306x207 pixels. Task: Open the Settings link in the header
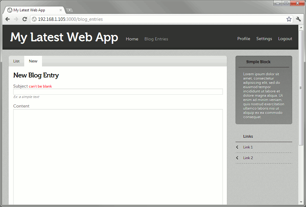(x=264, y=39)
